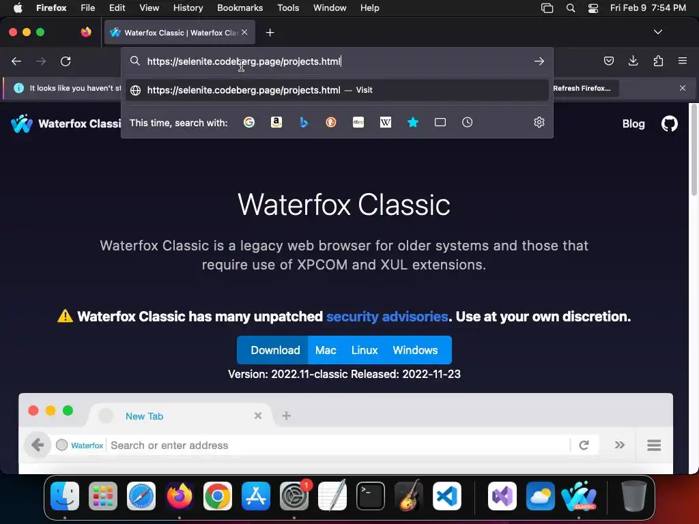Open the Apple menu
This screenshot has height=524, width=699.
18,8
